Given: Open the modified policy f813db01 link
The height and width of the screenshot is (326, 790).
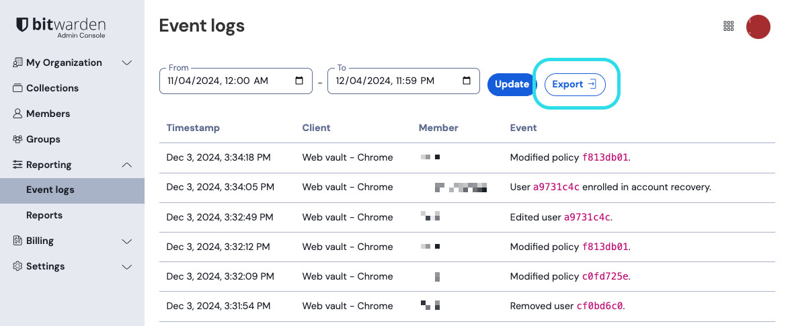Looking at the screenshot, I should click(x=605, y=157).
